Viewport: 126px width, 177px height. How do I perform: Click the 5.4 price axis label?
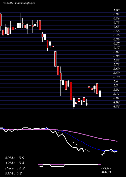point(116,81)
